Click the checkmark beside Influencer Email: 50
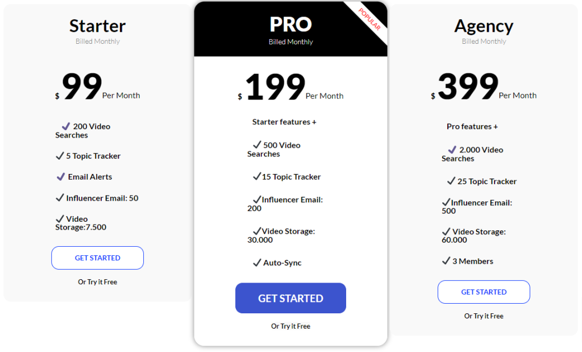This screenshot has width=582, height=352. click(x=59, y=198)
